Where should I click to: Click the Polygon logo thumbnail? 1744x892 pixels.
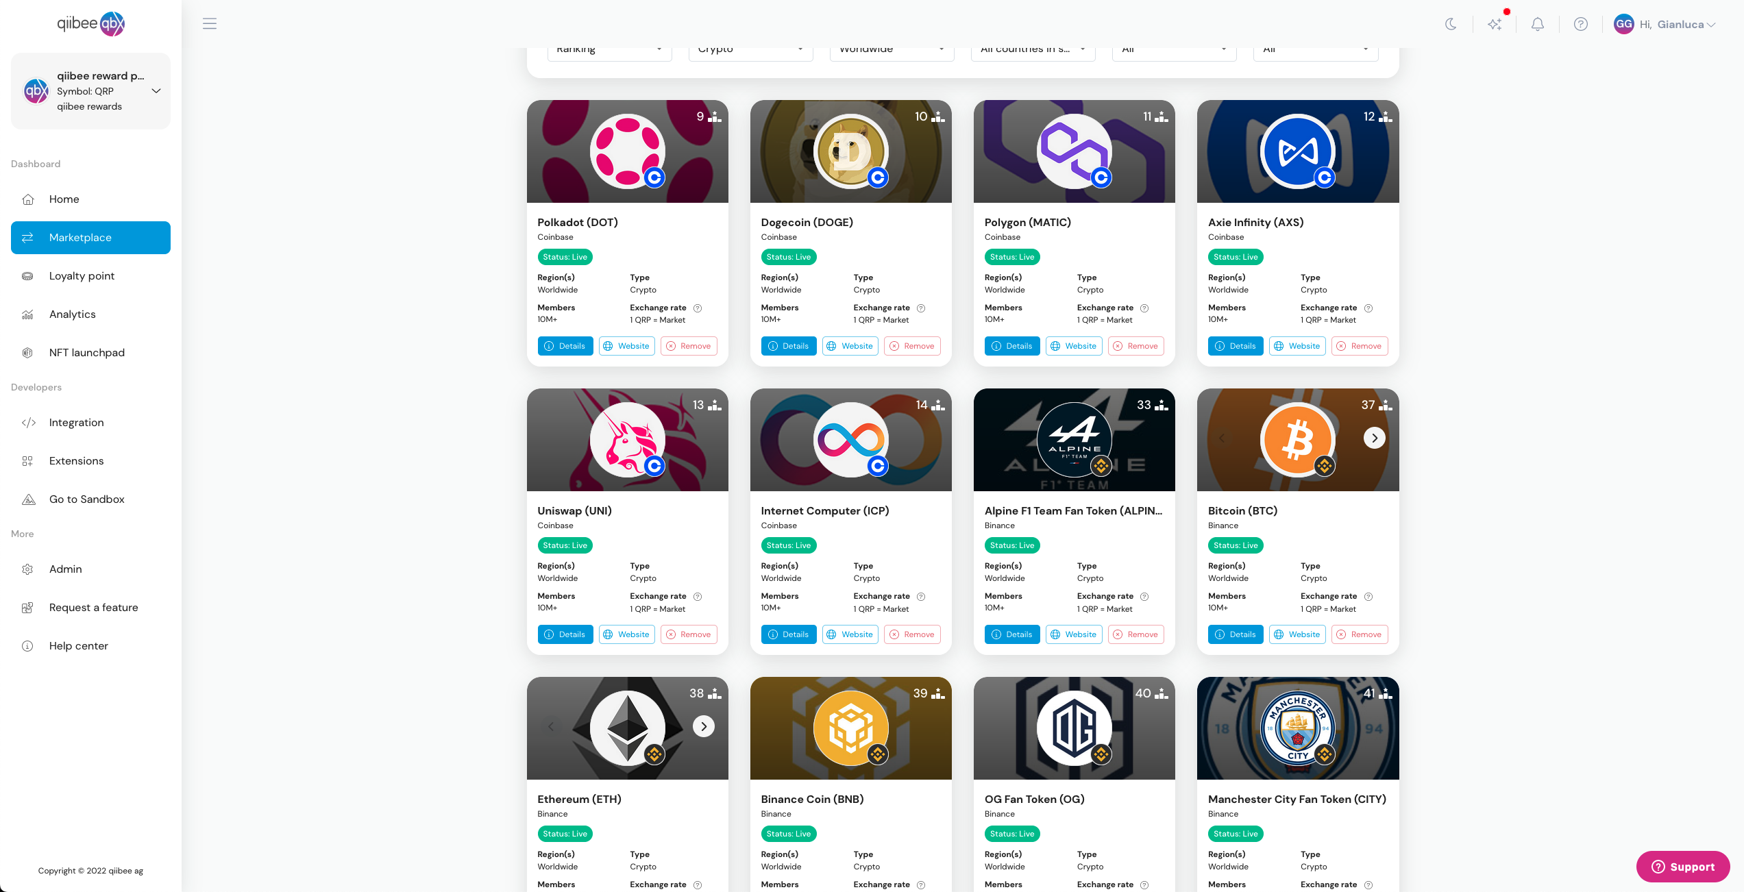click(1074, 151)
